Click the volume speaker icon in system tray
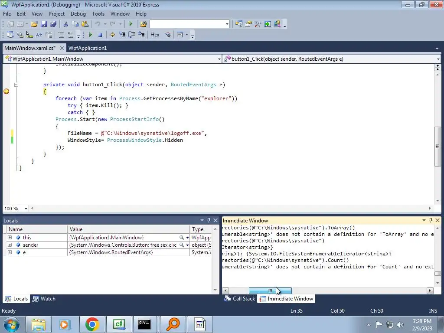 tap(400, 325)
